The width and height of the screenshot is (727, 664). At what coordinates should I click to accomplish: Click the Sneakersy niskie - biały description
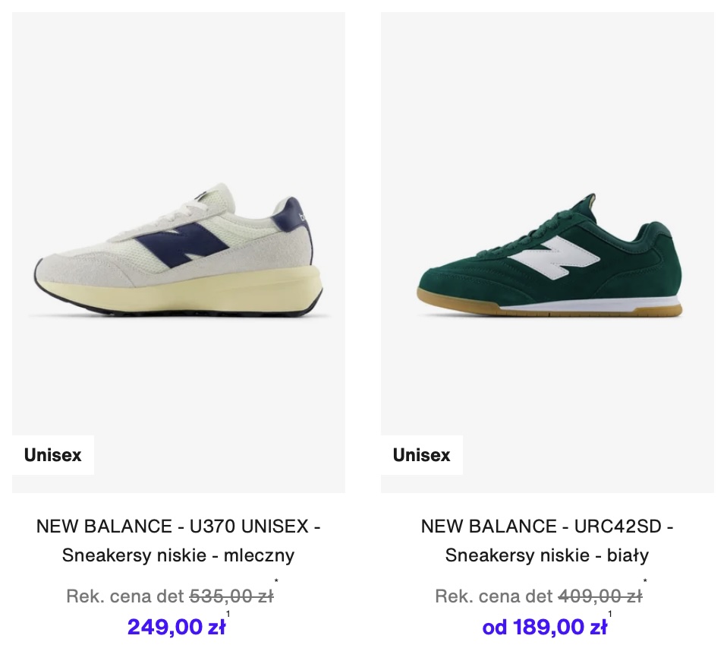pyautogui.click(x=547, y=555)
